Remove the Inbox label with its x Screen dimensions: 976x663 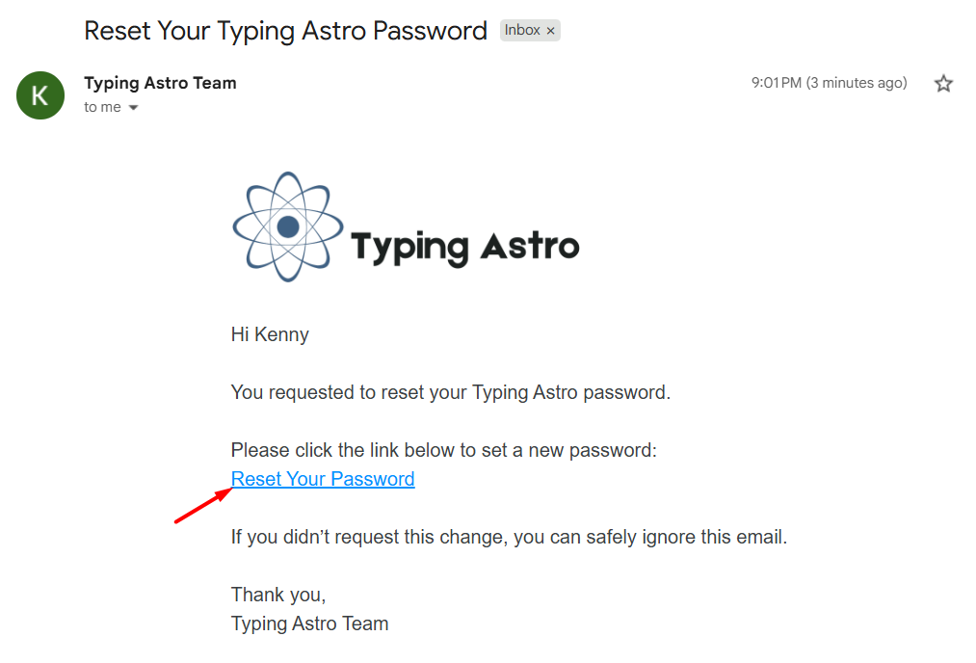551,31
